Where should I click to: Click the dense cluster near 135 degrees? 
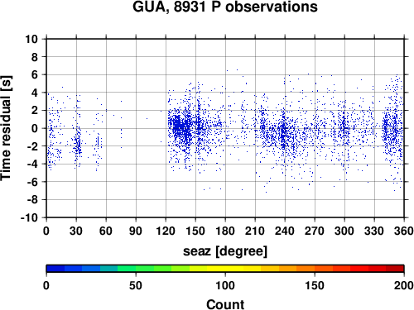point(181,128)
